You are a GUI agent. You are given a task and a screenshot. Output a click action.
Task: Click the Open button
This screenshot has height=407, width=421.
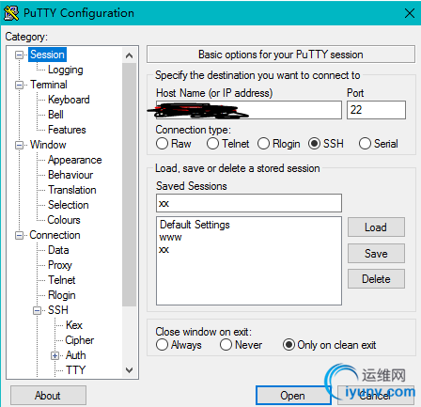pyautogui.click(x=293, y=396)
